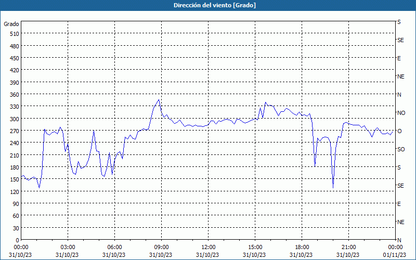Click the 240 y-axis label
The width and height of the screenshot is (416, 260).
coord(15,143)
